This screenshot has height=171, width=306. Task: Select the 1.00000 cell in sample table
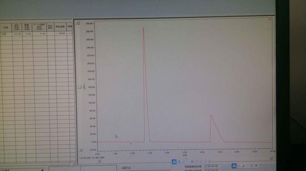coord(61,34)
